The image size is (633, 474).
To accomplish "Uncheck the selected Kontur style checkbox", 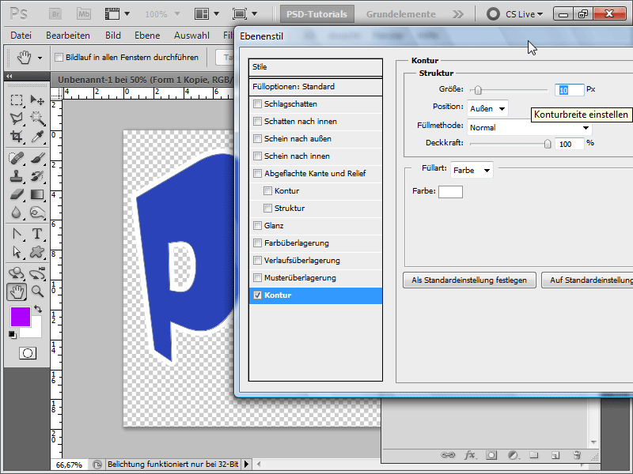I will (x=257, y=295).
